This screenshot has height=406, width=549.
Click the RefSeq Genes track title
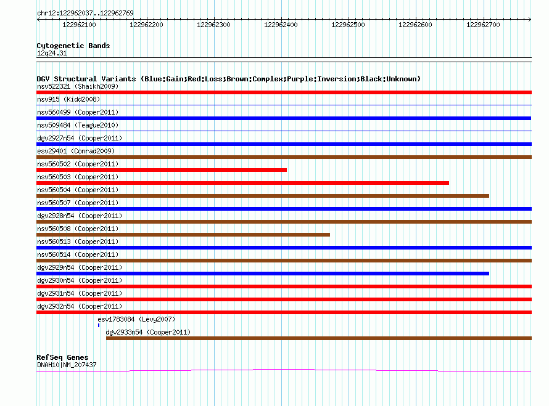tap(62, 357)
